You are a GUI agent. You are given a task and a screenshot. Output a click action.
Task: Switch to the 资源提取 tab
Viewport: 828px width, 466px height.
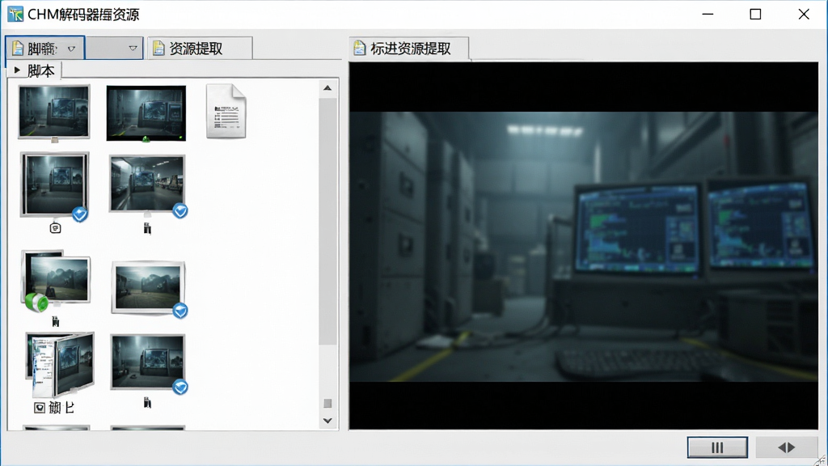pos(200,49)
